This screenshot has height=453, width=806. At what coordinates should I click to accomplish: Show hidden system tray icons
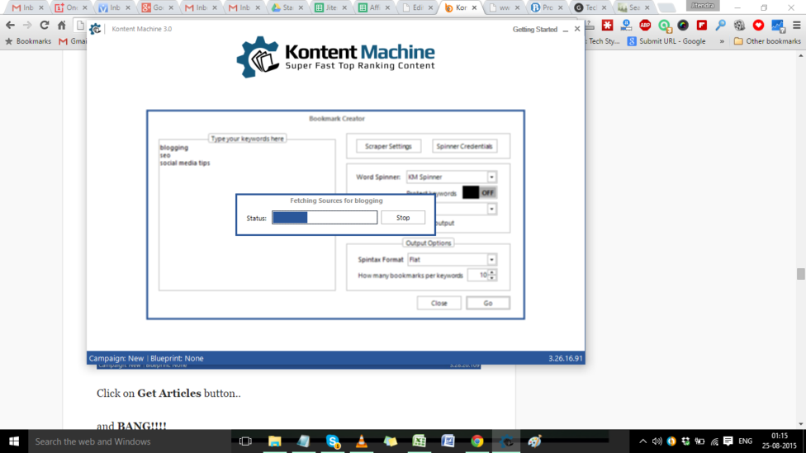[x=642, y=441]
